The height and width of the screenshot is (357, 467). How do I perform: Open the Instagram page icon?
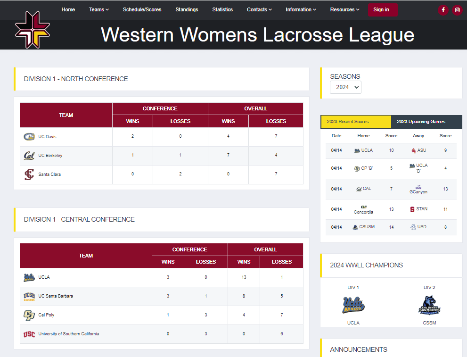coord(457,10)
